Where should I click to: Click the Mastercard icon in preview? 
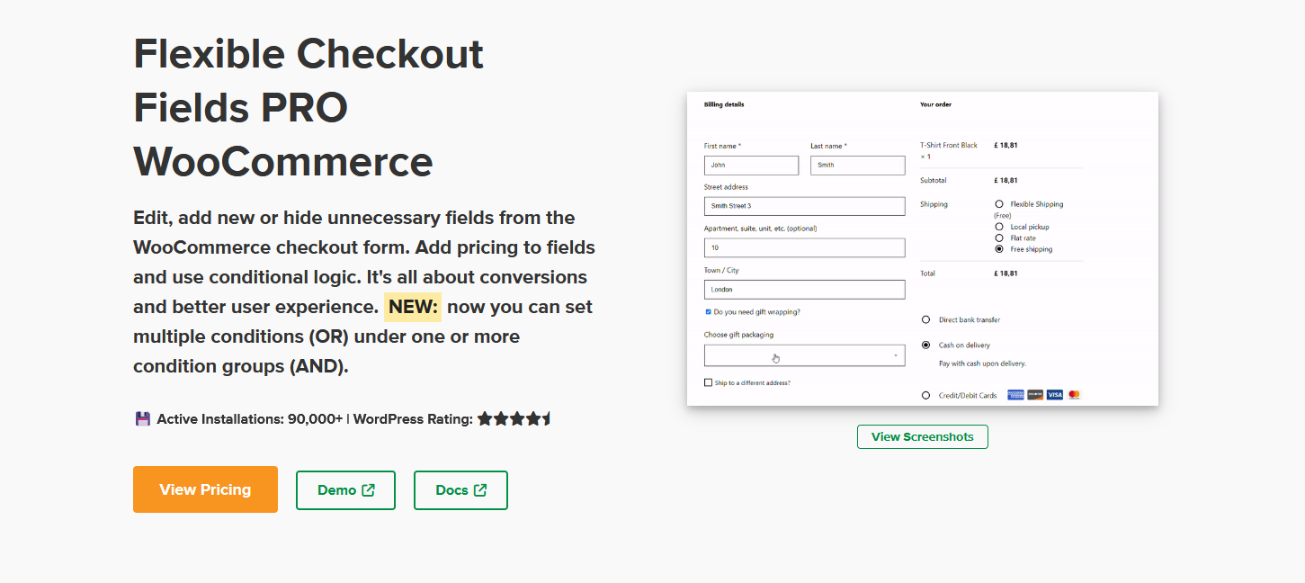[1074, 395]
